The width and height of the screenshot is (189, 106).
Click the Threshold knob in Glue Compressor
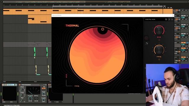pyautogui.click(x=30, y=98)
